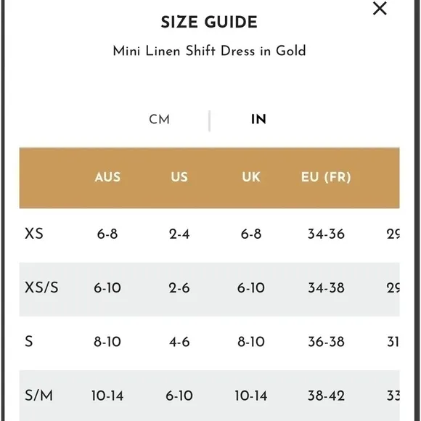Click the US column header
The height and width of the screenshot is (421, 421).
click(x=179, y=177)
